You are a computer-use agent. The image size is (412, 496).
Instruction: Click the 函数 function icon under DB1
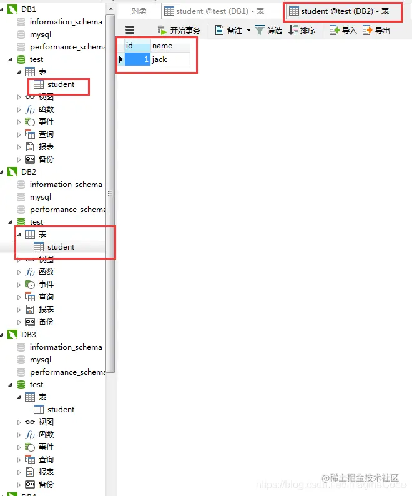pyautogui.click(x=30, y=109)
